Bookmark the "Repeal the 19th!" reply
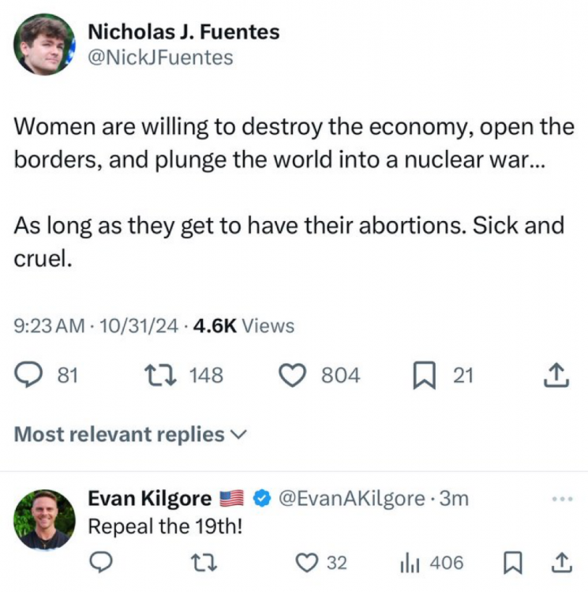This screenshot has height=592, width=588. (513, 563)
